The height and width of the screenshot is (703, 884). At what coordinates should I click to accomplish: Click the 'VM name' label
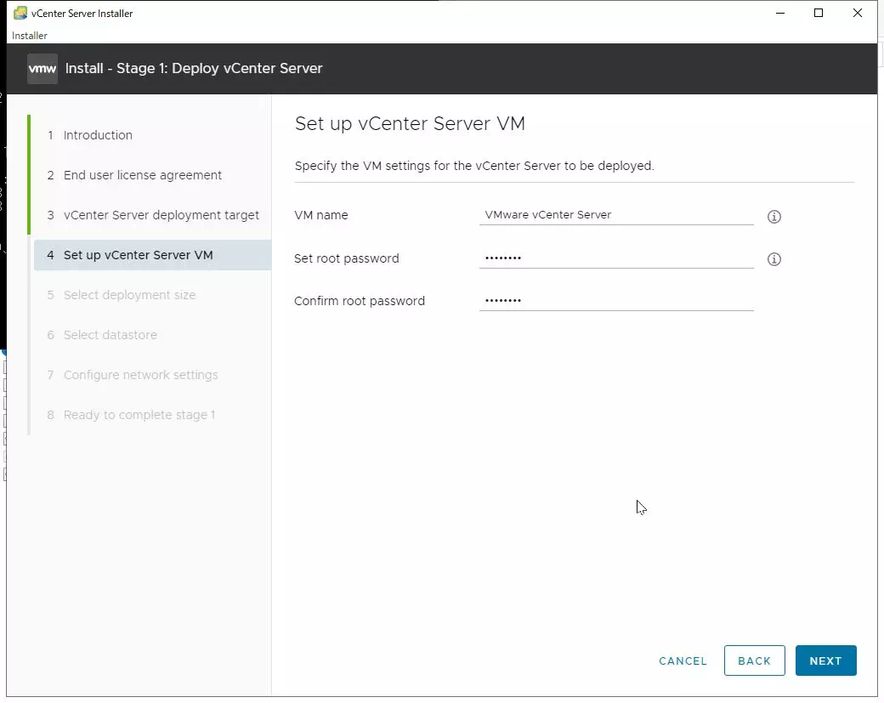[x=320, y=215]
